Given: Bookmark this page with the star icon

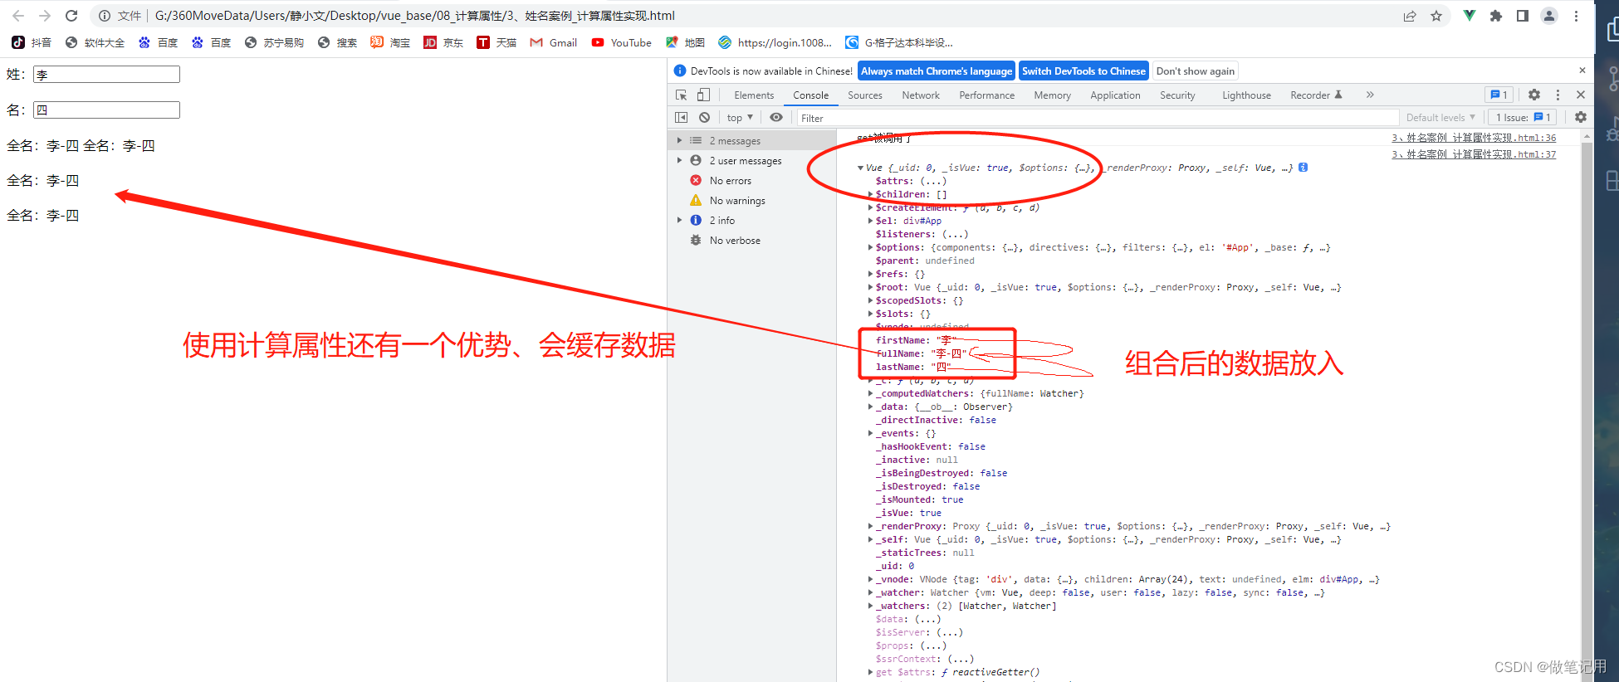Looking at the screenshot, I should (x=1436, y=16).
